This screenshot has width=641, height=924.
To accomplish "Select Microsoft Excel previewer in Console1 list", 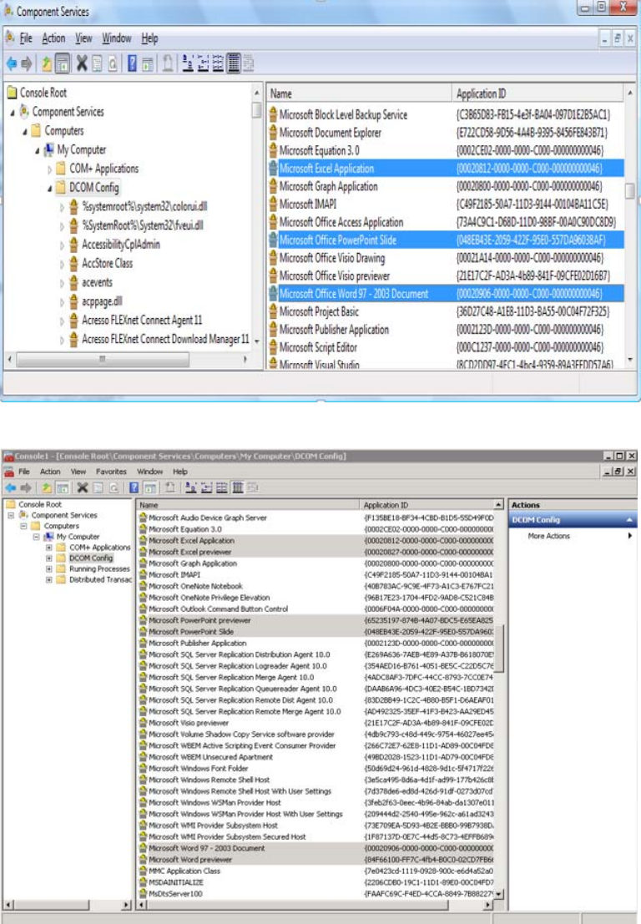I will coord(316,553).
